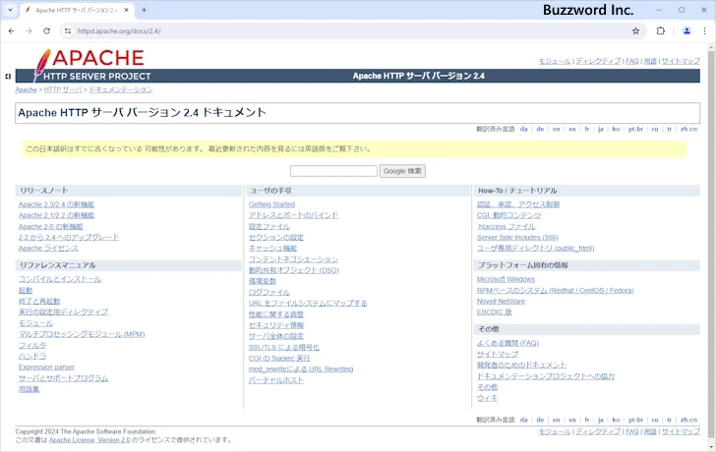The image size is (716, 452).
Task: Open 2.2 から 2.4 へのアップグレード link
Action: pyautogui.click(x=69, y=237)
